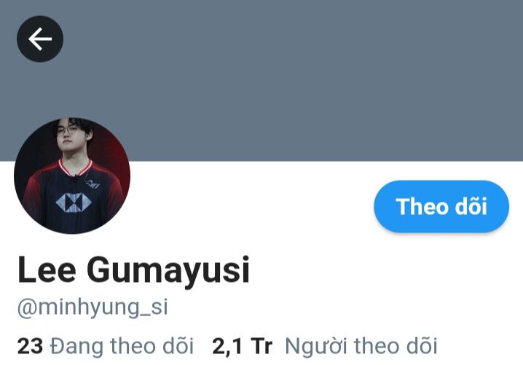Tap the white jersey logo in avatar
Viewport: 523px width, 365px height.
coord(74,203)
